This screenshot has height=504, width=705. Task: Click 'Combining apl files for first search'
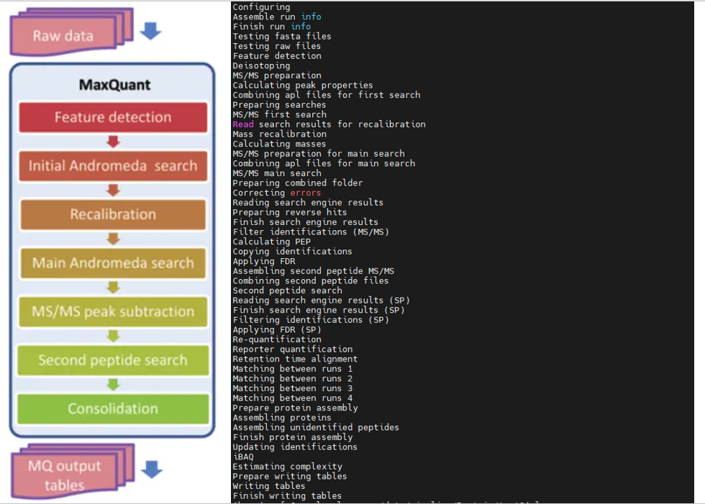pyautogui.click(x=327, y=95)
